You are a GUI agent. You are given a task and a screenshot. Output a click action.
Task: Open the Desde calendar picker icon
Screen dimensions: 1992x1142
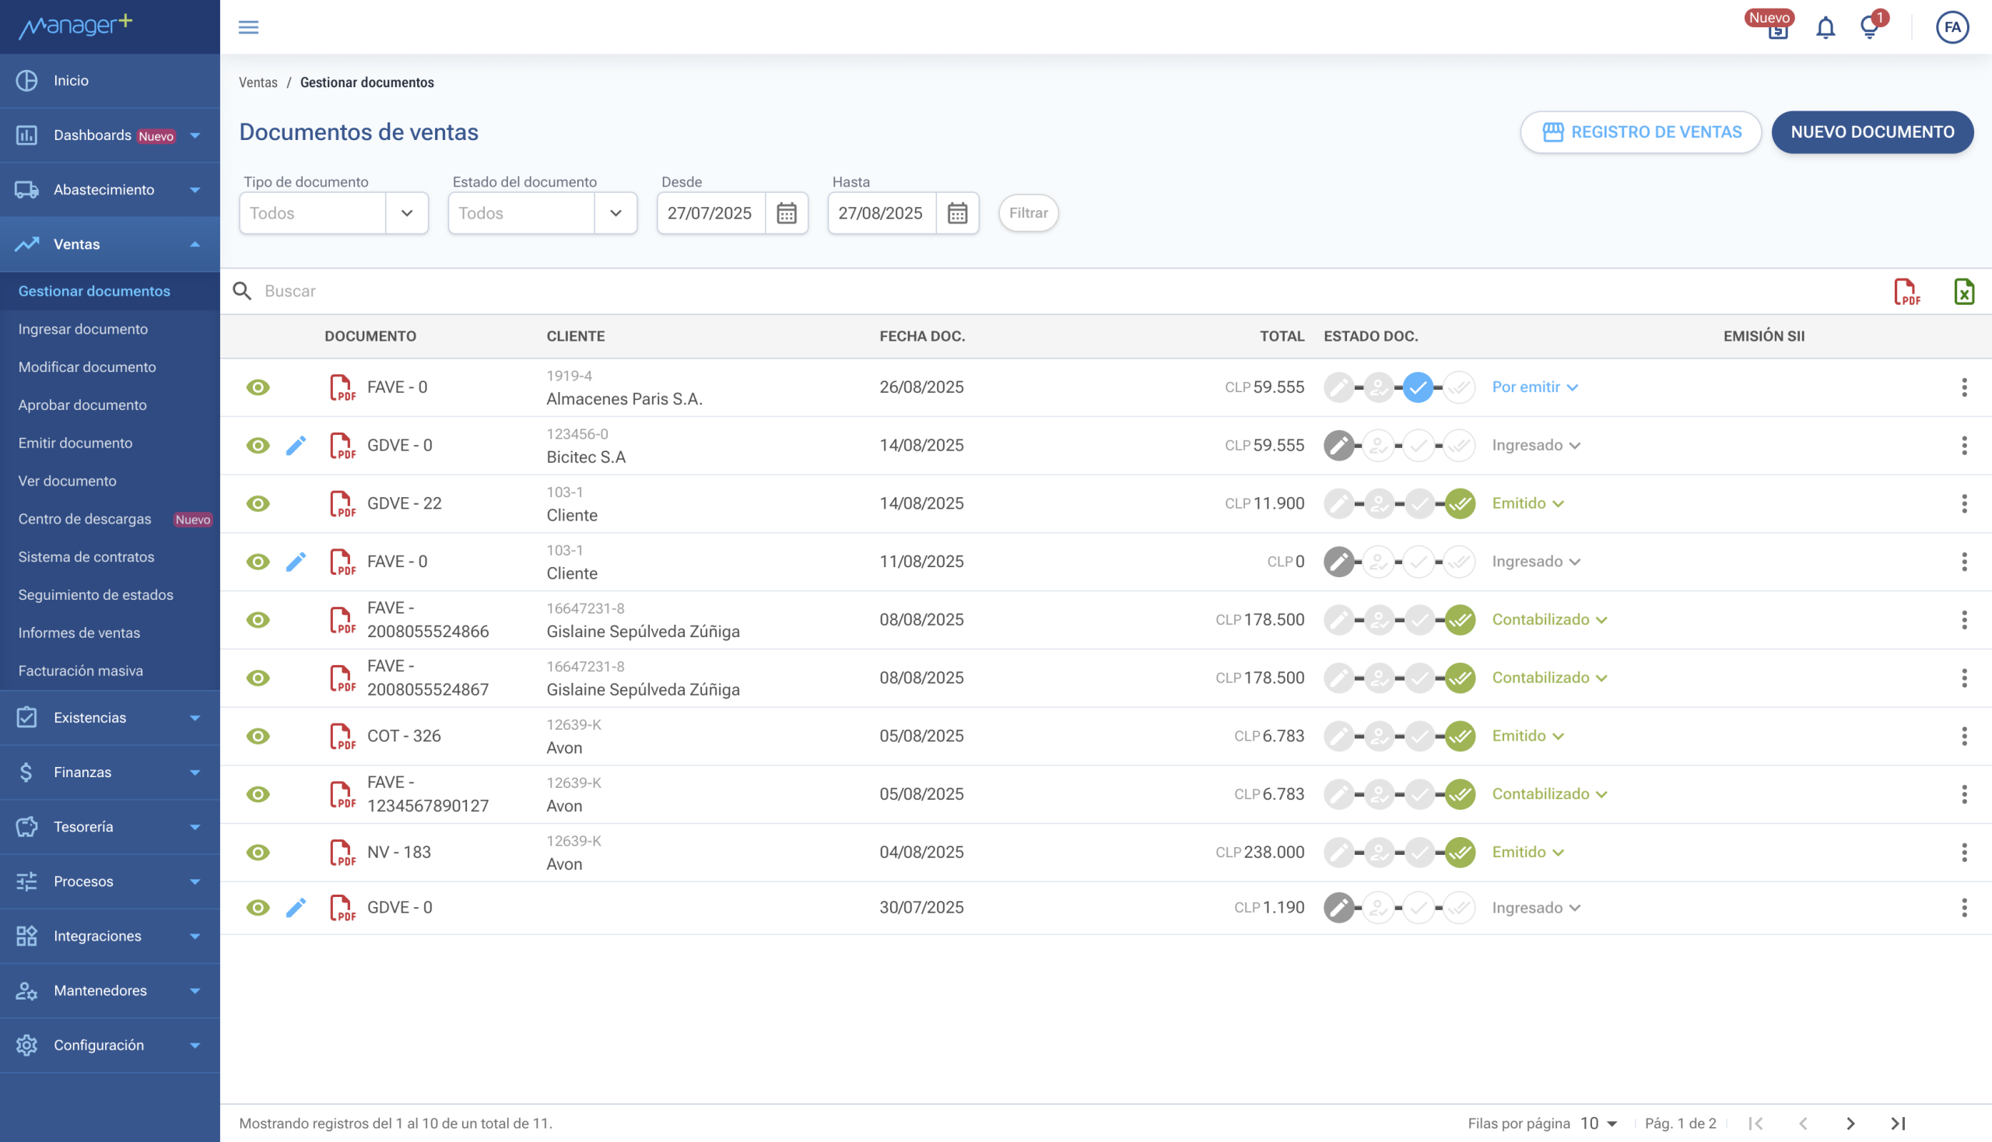pos(787,213)
